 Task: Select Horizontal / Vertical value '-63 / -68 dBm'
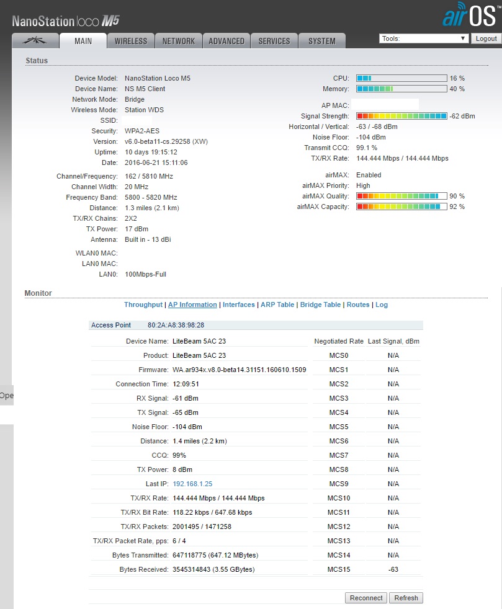tap(377, 127)
